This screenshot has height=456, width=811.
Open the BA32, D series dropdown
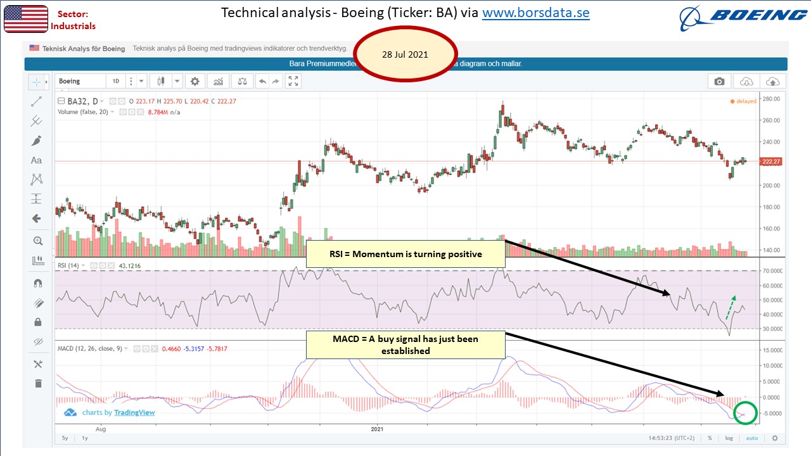[x=103, y=101]
